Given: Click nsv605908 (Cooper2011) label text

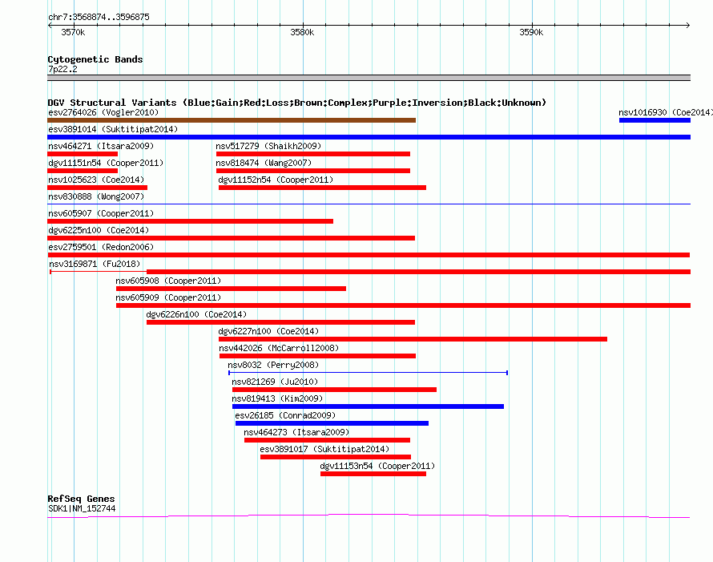Looking at the screenshot, I should point(168,281).
